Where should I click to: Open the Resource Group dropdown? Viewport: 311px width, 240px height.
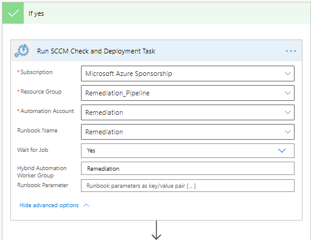[x=187, y=93]
